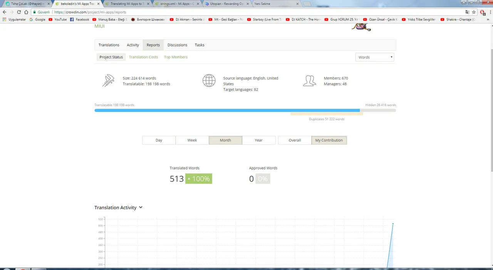Viewport: 493px width, 270px height.
Task: Open the Translations project tab
Action: [x=109, y=45]
